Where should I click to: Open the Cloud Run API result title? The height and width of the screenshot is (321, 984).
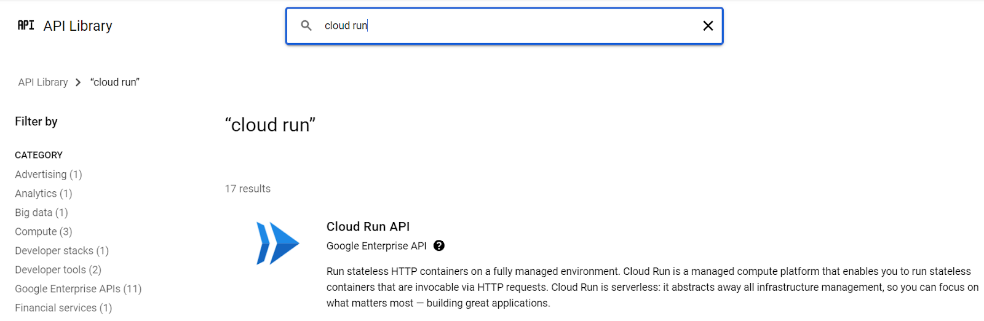368,226
